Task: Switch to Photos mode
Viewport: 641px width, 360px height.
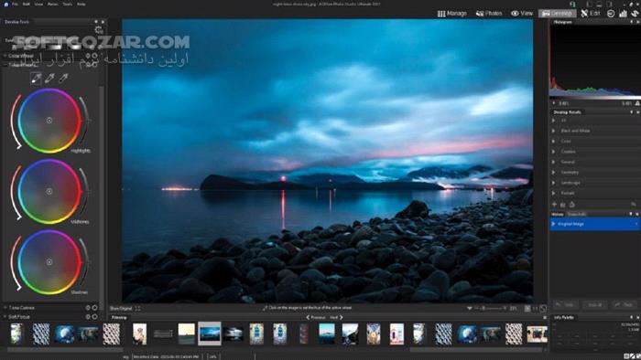Action: (x=489, y=14)
